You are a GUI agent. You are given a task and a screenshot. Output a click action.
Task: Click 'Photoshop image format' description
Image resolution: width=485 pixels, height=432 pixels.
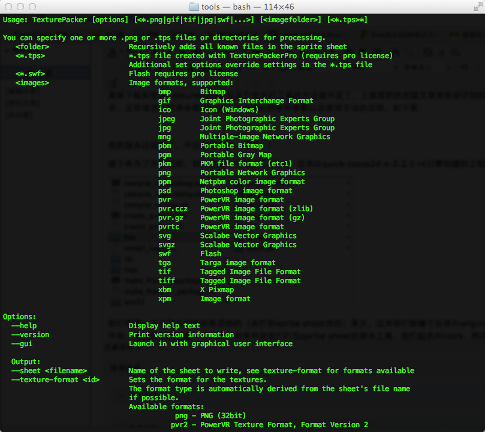pyautogui.click(x=246, y=191)
